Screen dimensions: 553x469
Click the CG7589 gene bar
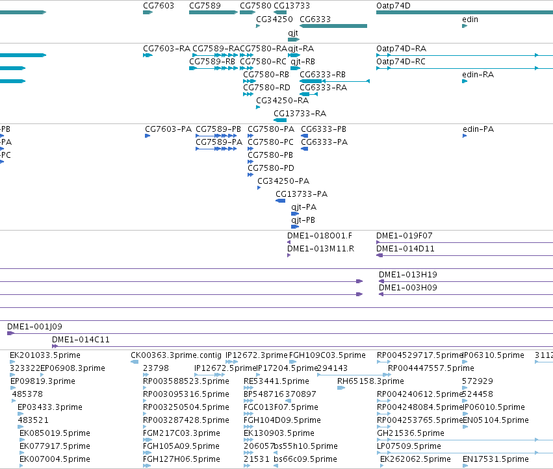(213, 12)
